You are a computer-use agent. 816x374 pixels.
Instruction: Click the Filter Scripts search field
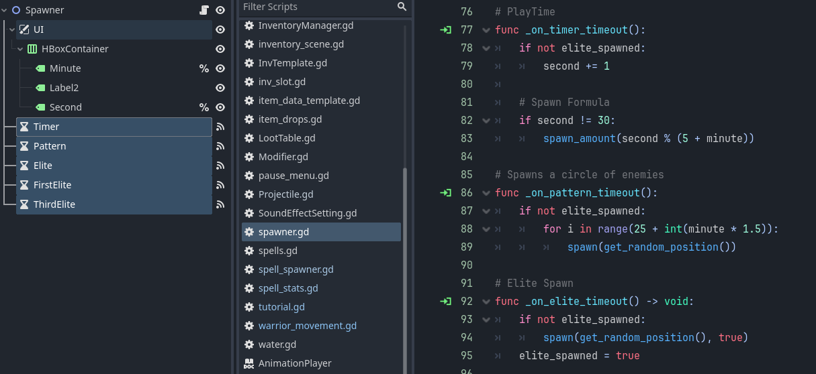316,7
